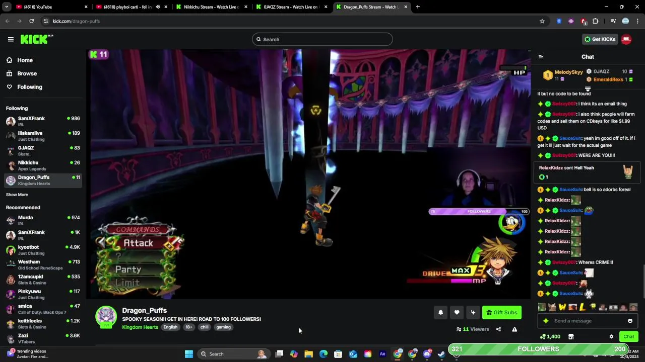Open the user profile avatar menu
Image resolution: width=645 pixels, height=362 pixels.
point(626,39)
